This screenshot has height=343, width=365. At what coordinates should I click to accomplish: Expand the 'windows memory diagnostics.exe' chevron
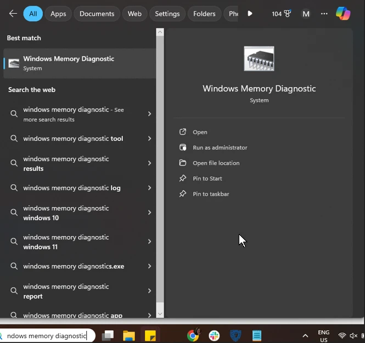click(149, 266)
